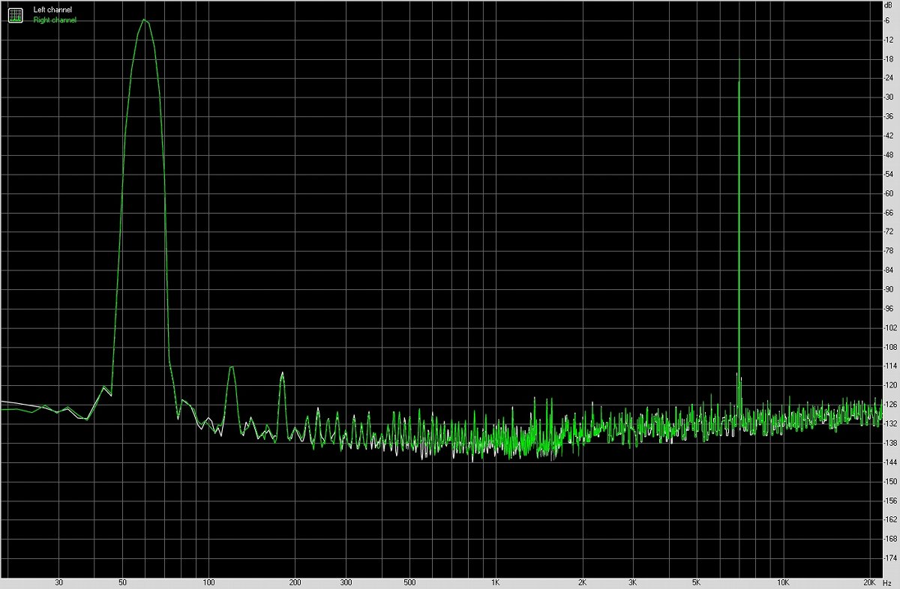Click the "-78" dB level axis label
The image size is (900, 589).
click(889, 251)
